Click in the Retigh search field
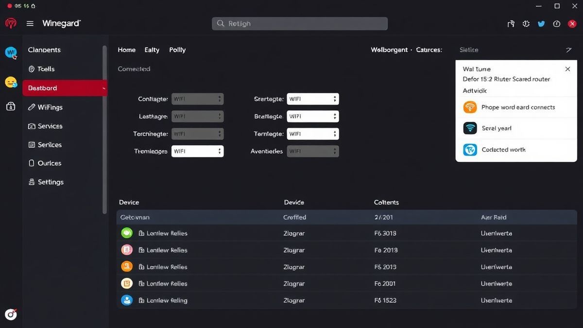 [x=300, y=23]
